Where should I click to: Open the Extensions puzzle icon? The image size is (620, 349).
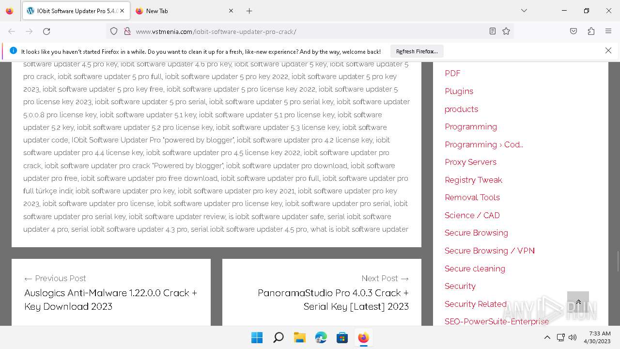591,32
